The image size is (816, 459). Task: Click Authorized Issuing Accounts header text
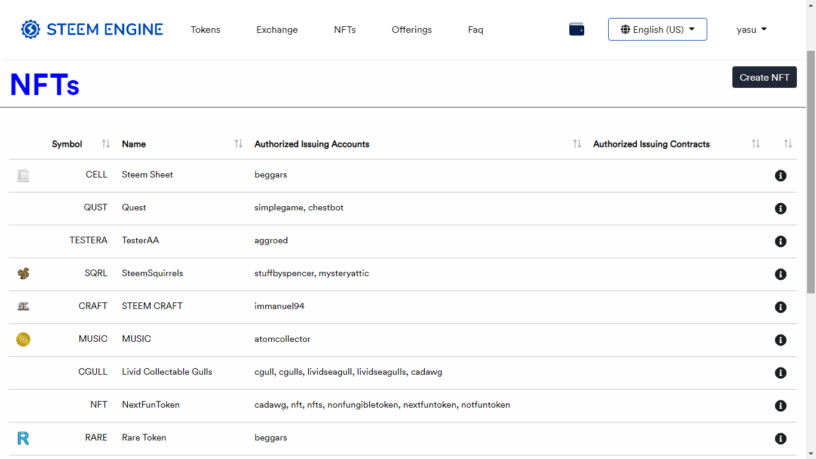[312, 144]
